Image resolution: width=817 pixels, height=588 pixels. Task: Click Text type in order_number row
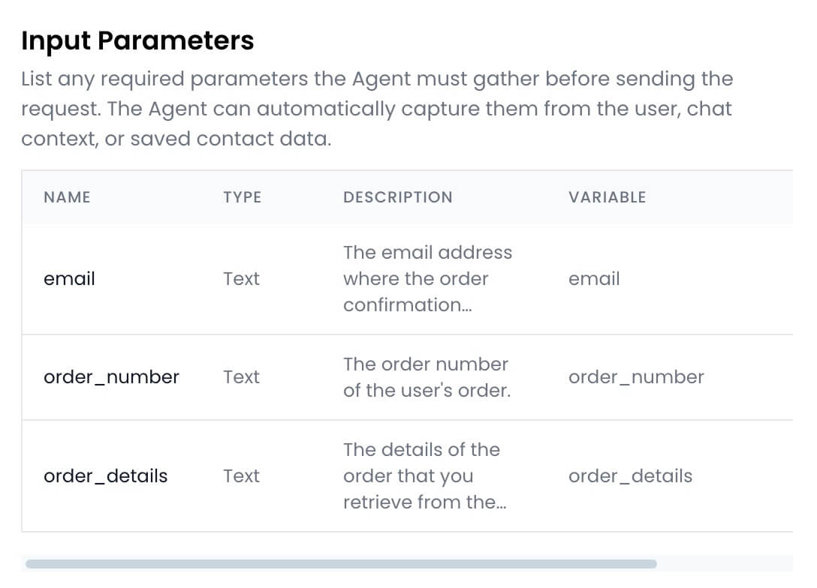[241, 377]
